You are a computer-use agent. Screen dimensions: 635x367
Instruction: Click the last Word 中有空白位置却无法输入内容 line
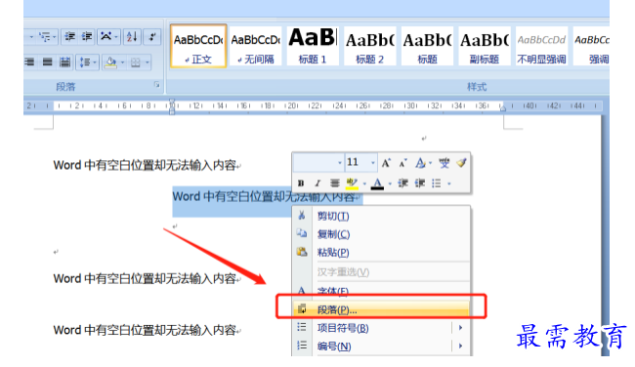pyautogui.click(x=147, y=330)
